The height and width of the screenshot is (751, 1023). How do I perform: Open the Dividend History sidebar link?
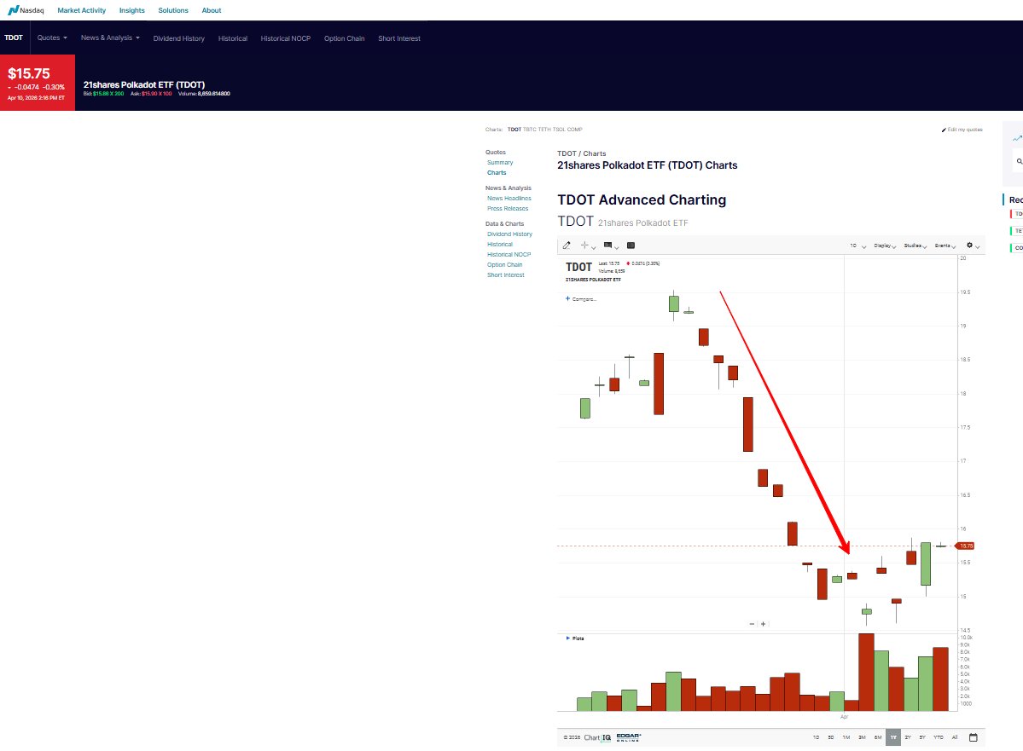pos(509,234)
